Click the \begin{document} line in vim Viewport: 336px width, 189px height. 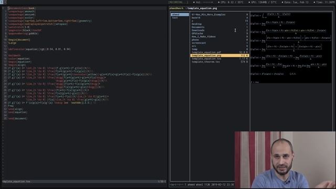pos(19,40)
